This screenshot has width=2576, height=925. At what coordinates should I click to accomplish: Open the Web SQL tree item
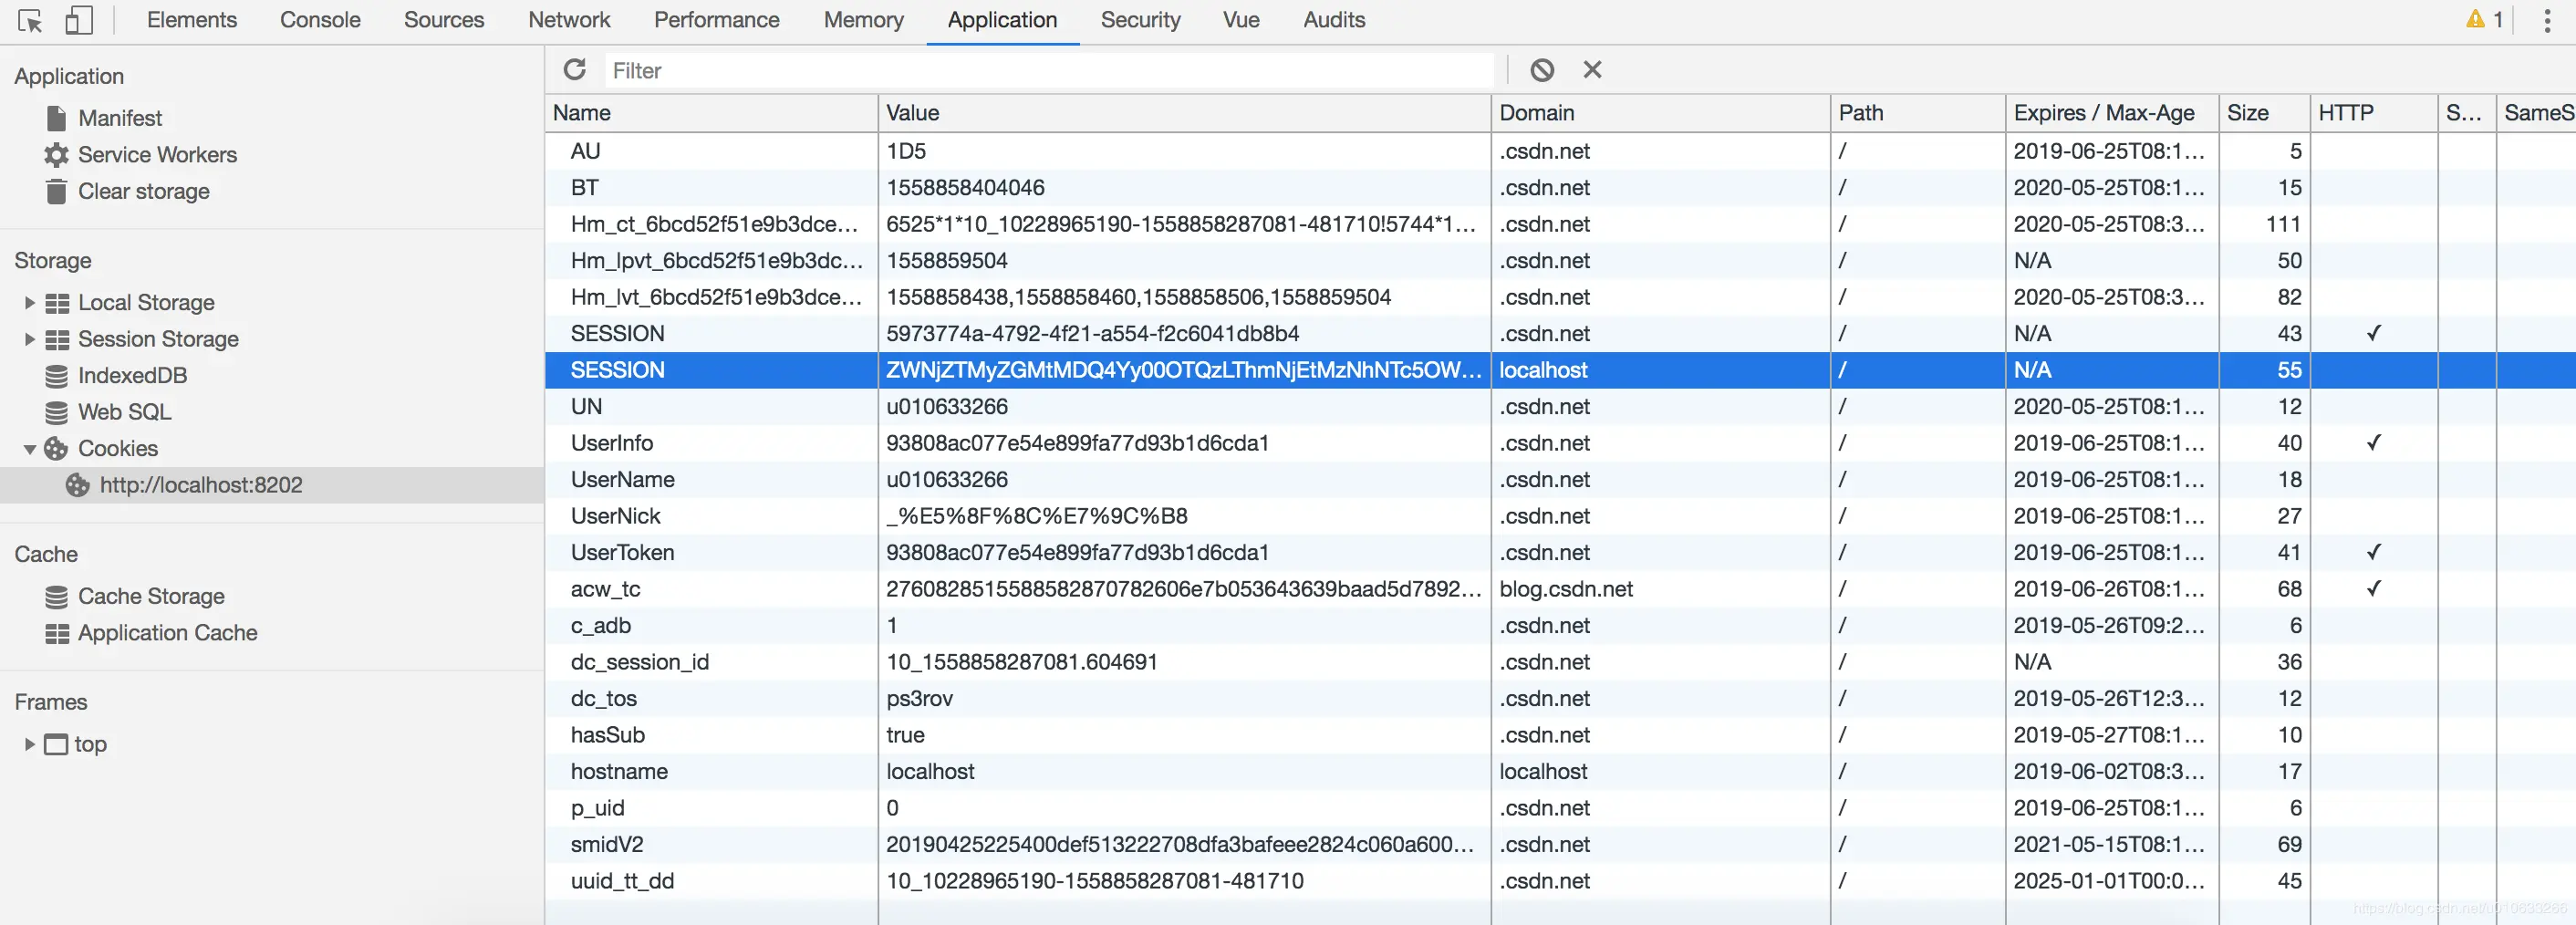click(125, 412)
